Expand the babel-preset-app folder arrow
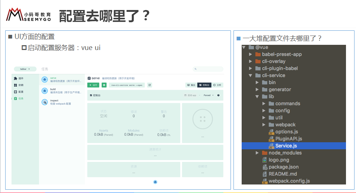Image resolution: width=356 pixels, height=193 pixels. (251, 54)
